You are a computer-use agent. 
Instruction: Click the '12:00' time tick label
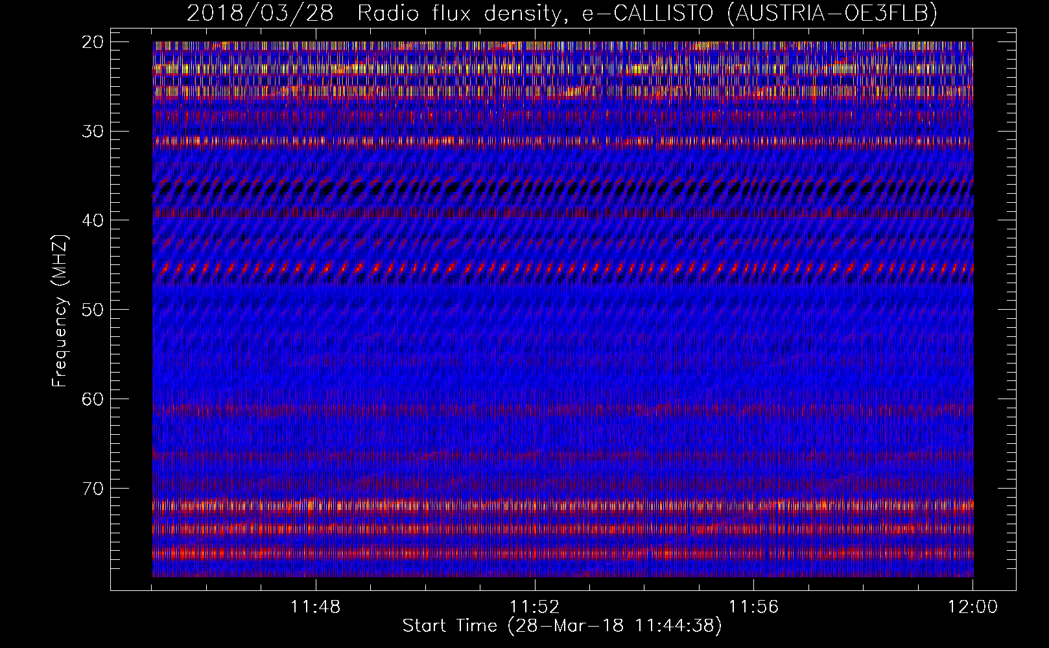pyautogui.click(x=972, y=607)
